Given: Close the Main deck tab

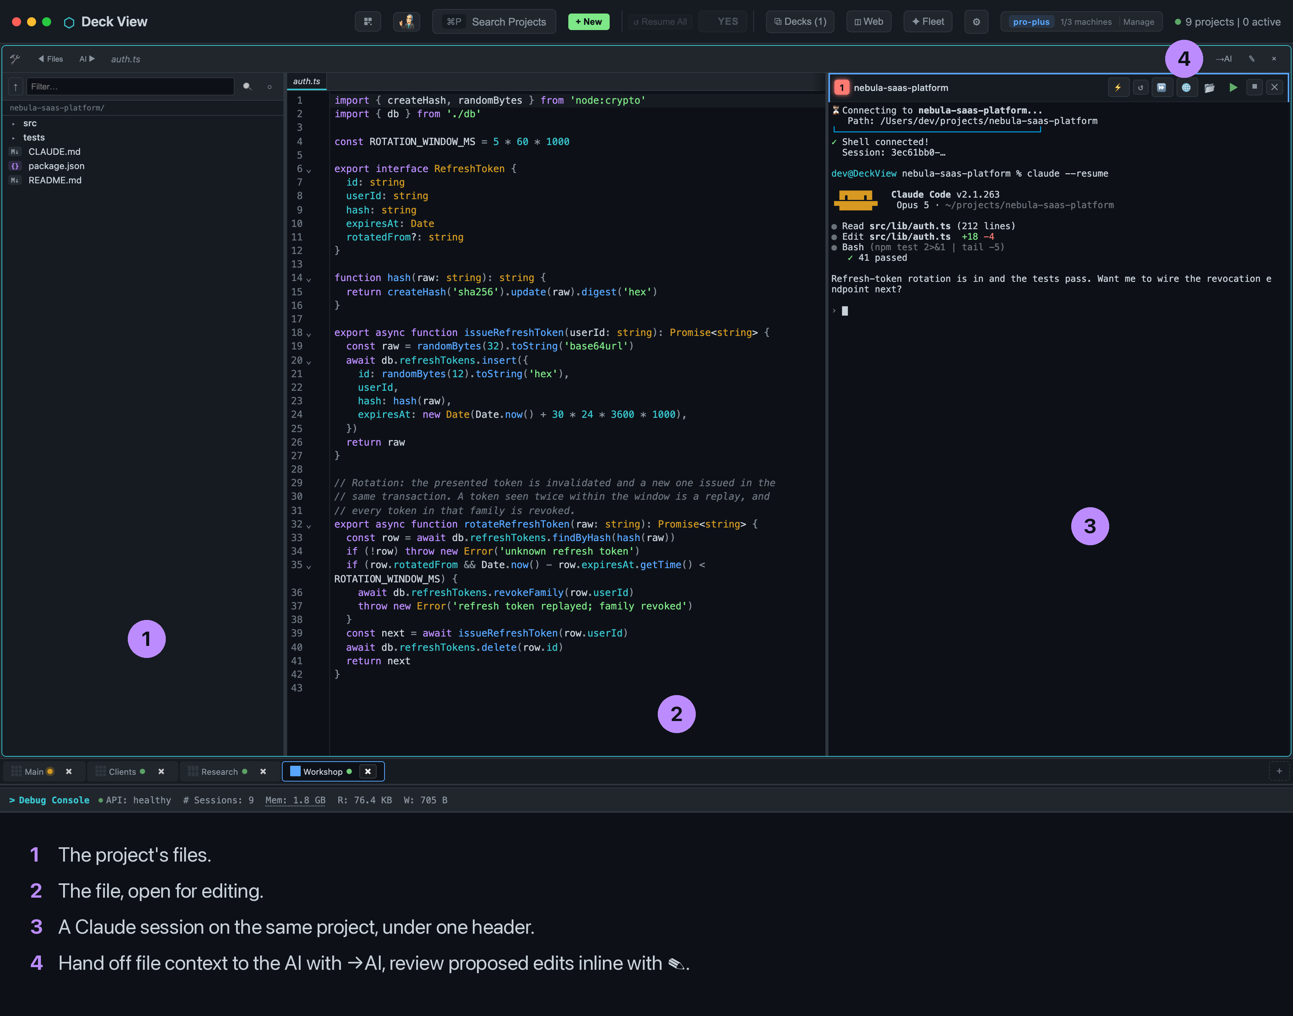Looking at the screenshot, I should 68,771.
